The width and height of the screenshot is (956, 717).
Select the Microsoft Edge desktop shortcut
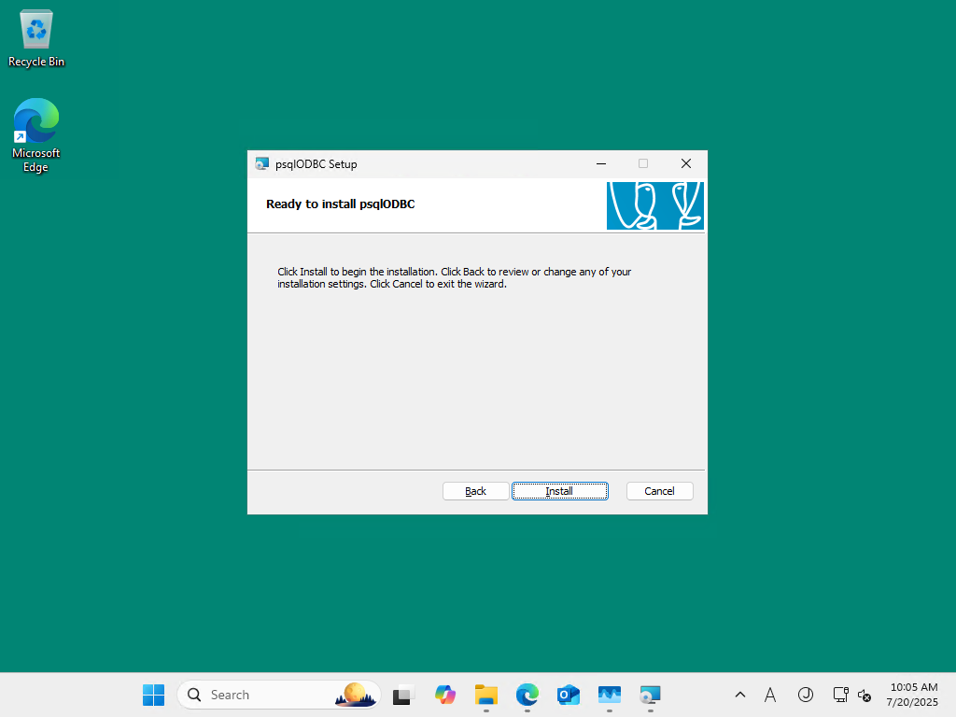point(36,135)
